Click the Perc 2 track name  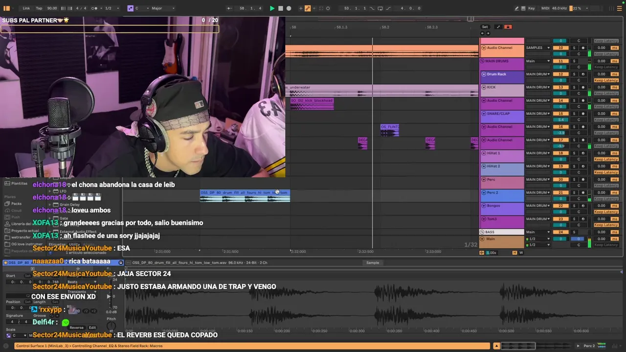tap(492, 193)
